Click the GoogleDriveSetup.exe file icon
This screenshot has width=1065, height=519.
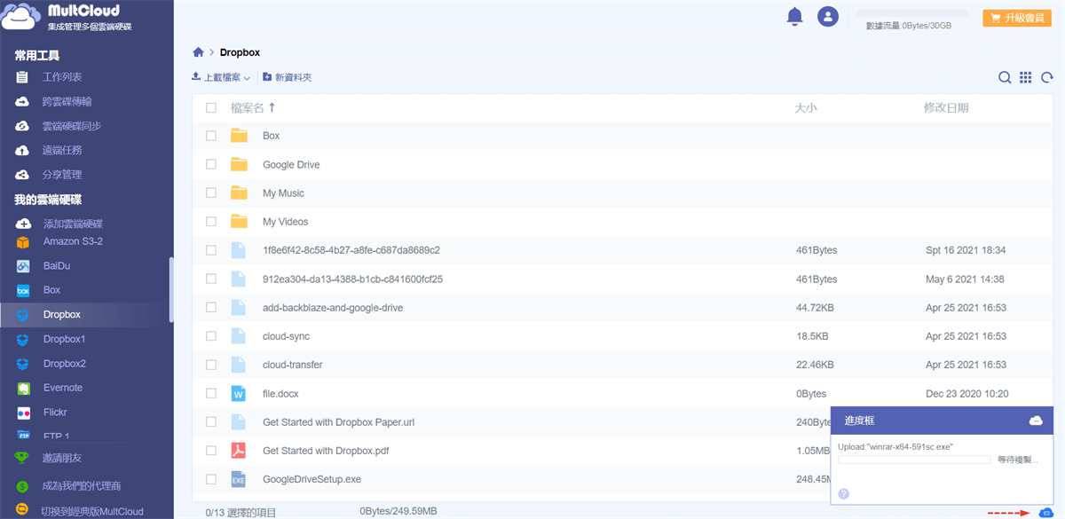point(238,479)
